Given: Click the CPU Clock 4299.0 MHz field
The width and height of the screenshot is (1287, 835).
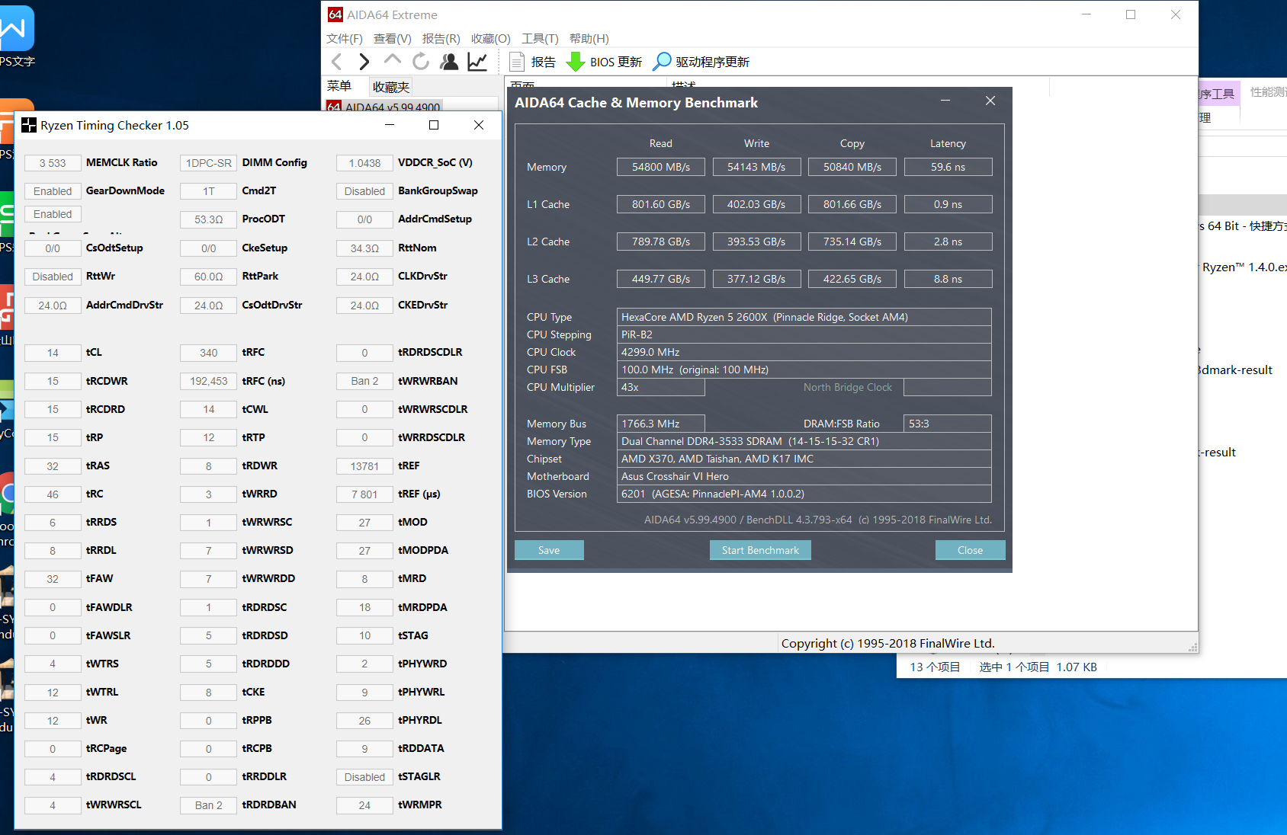Looking at the screenshot, I should pos(804,352).
